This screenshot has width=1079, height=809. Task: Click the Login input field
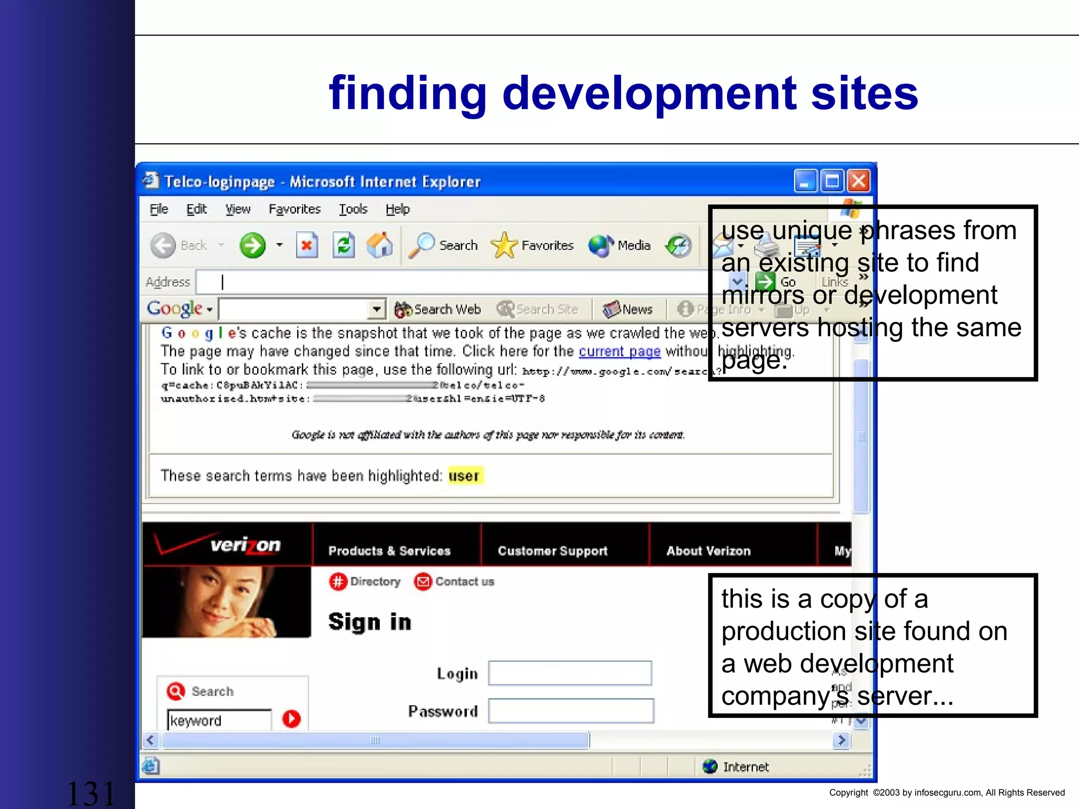pyautogui.click(x=570, y=673)
